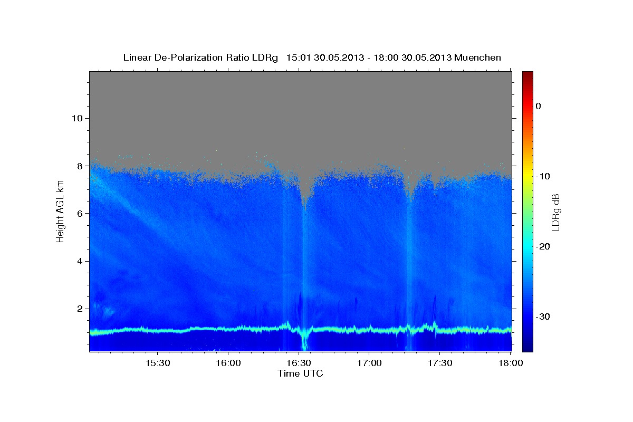Click the 15:30 time tick label
The width and height of the screenshot is (633, 422).
157,363
